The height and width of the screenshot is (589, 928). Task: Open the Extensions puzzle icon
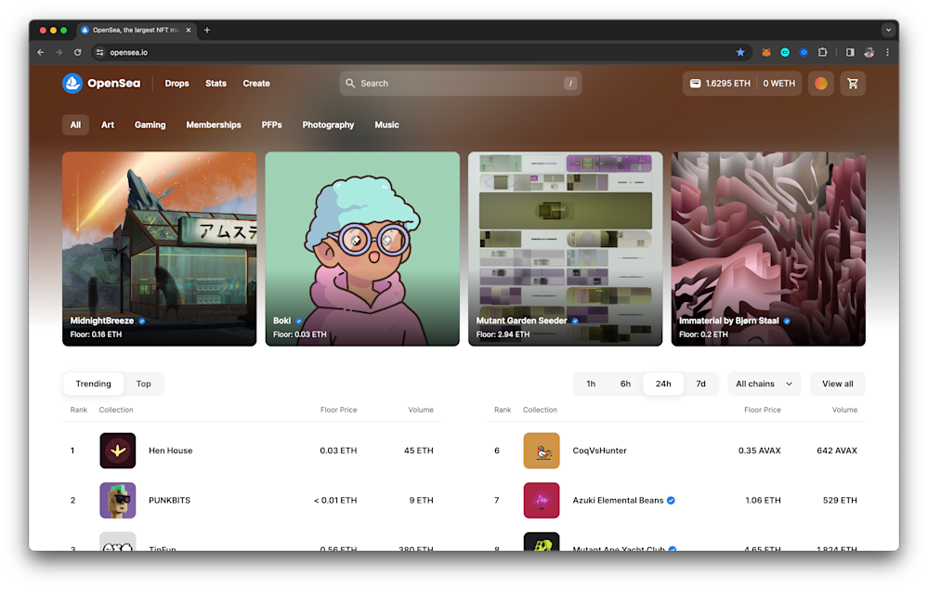click(822, 52)
